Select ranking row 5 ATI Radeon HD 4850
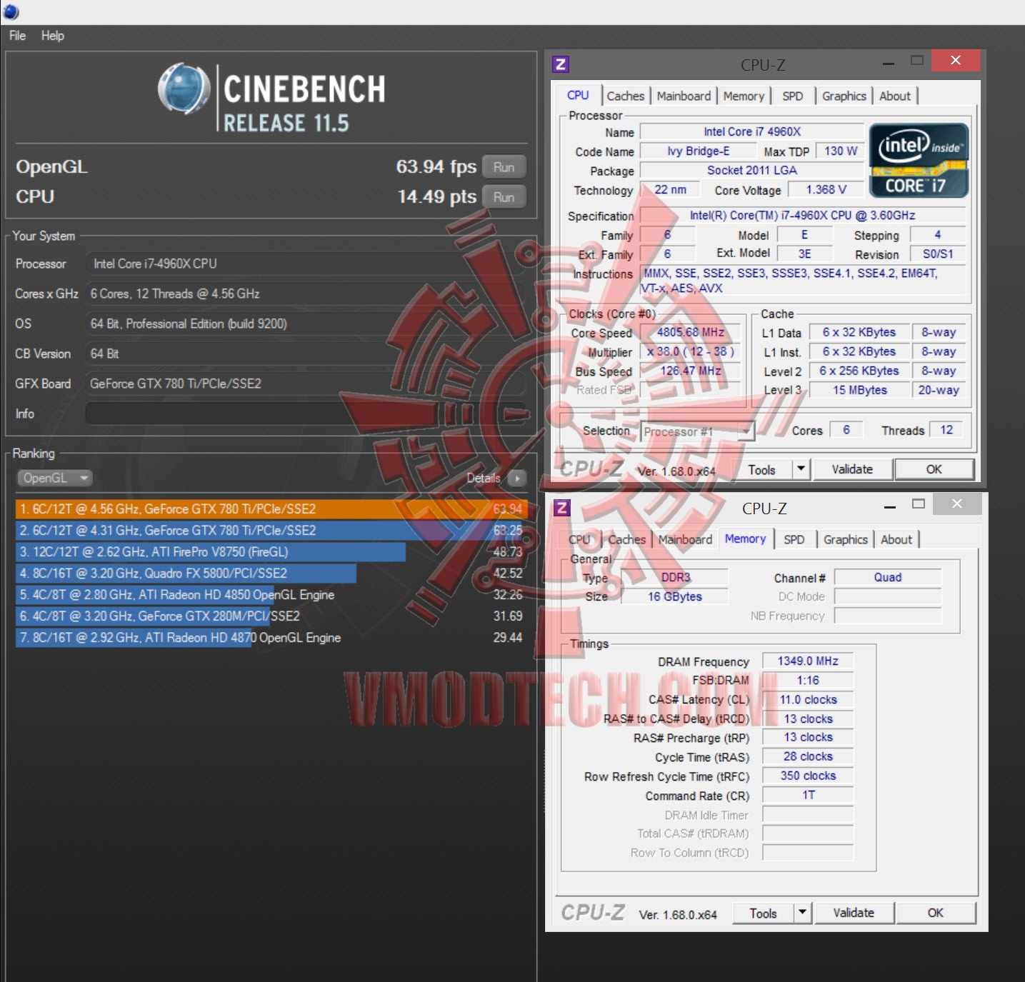Screen dimensions: 1025x982 tap(271, 595)
